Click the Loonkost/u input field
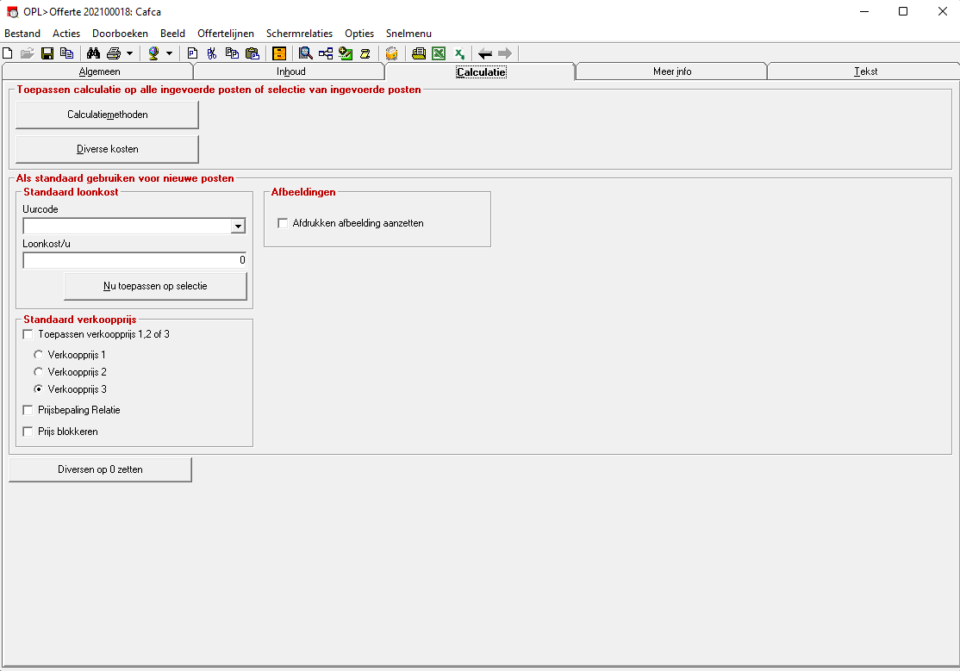Viewport: 960px width, 671px height. pos(134,260)
